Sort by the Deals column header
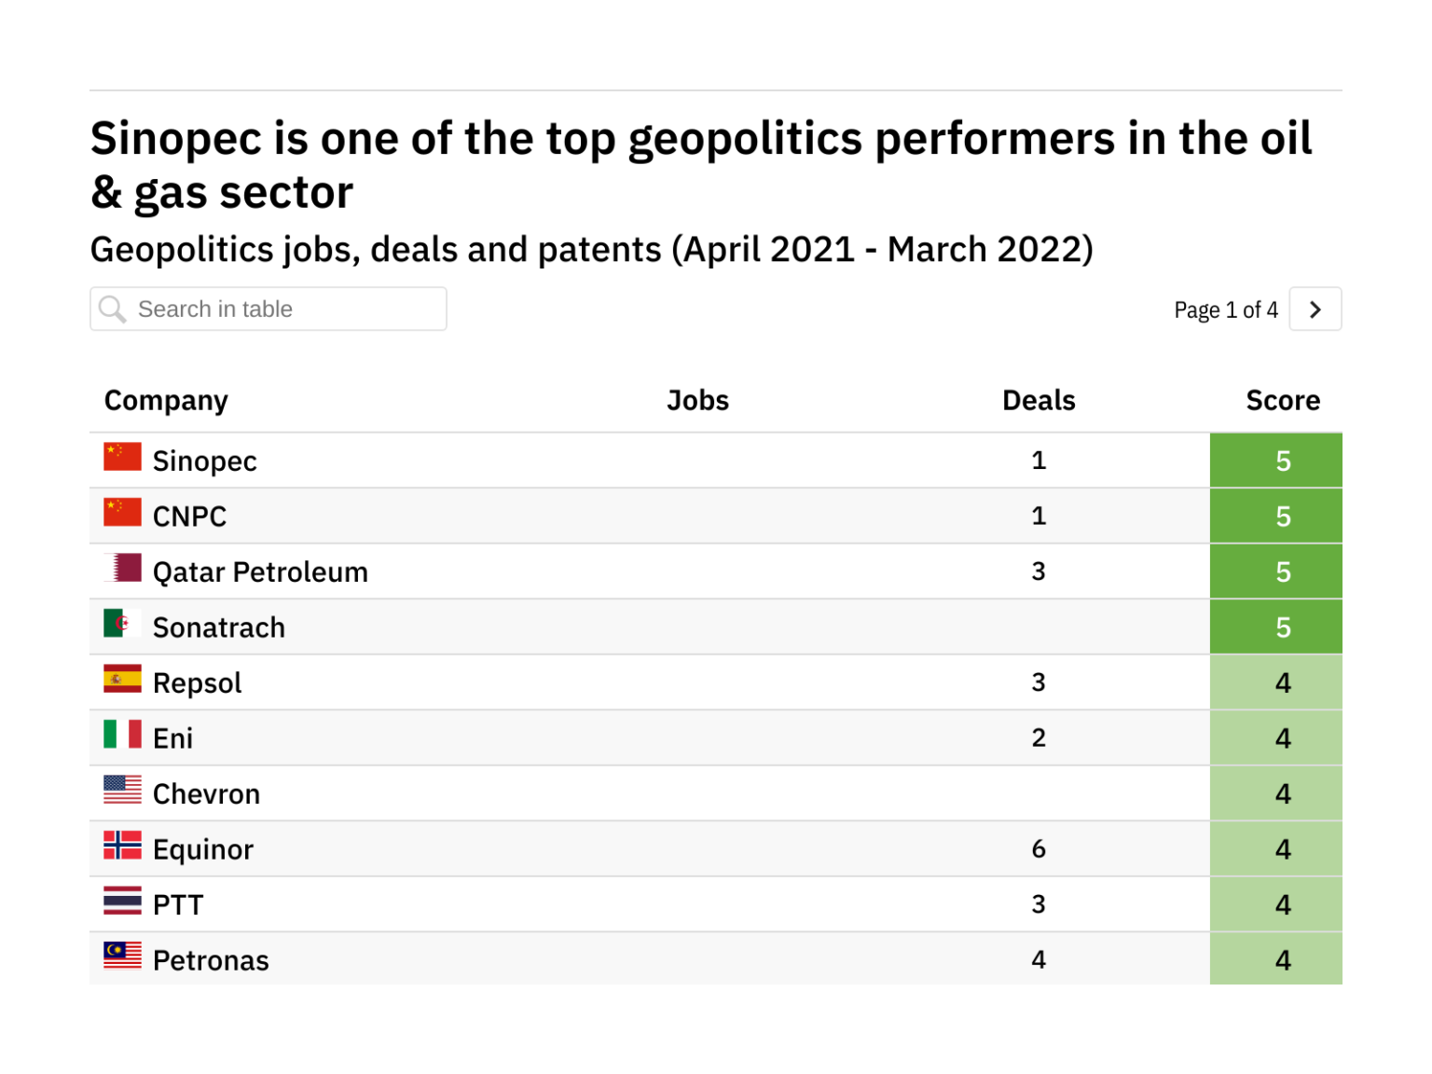Screen dimensions: 1432x1074 [1039, 401]
